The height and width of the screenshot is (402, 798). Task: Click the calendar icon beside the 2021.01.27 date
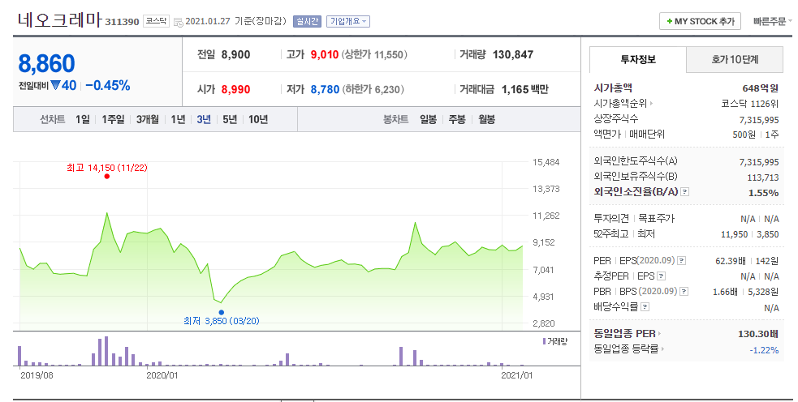(x=178, y=22)
